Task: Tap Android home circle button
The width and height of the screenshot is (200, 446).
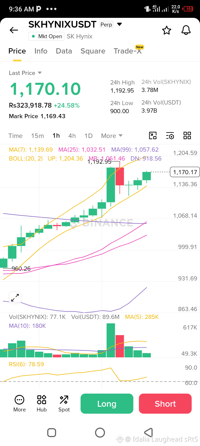Action: [100, 433]
